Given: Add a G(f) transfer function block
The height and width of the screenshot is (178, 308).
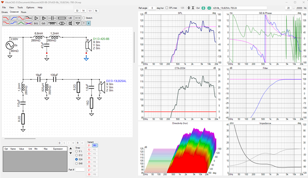Looking at the screenshot, I should [x=44, y=24].
